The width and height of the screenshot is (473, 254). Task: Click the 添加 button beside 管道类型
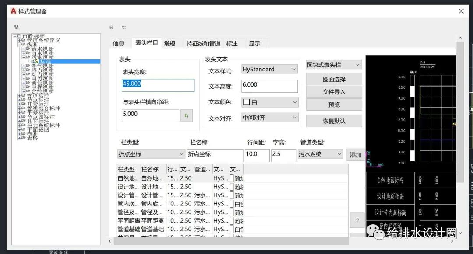click(355, 154)
